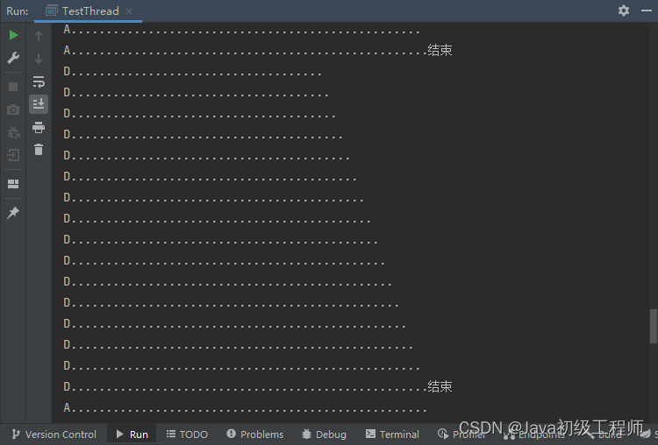This screenshot has width=658, height=445.
Task: Toggle soft-wrap in console output
Action: pos(39,81)
